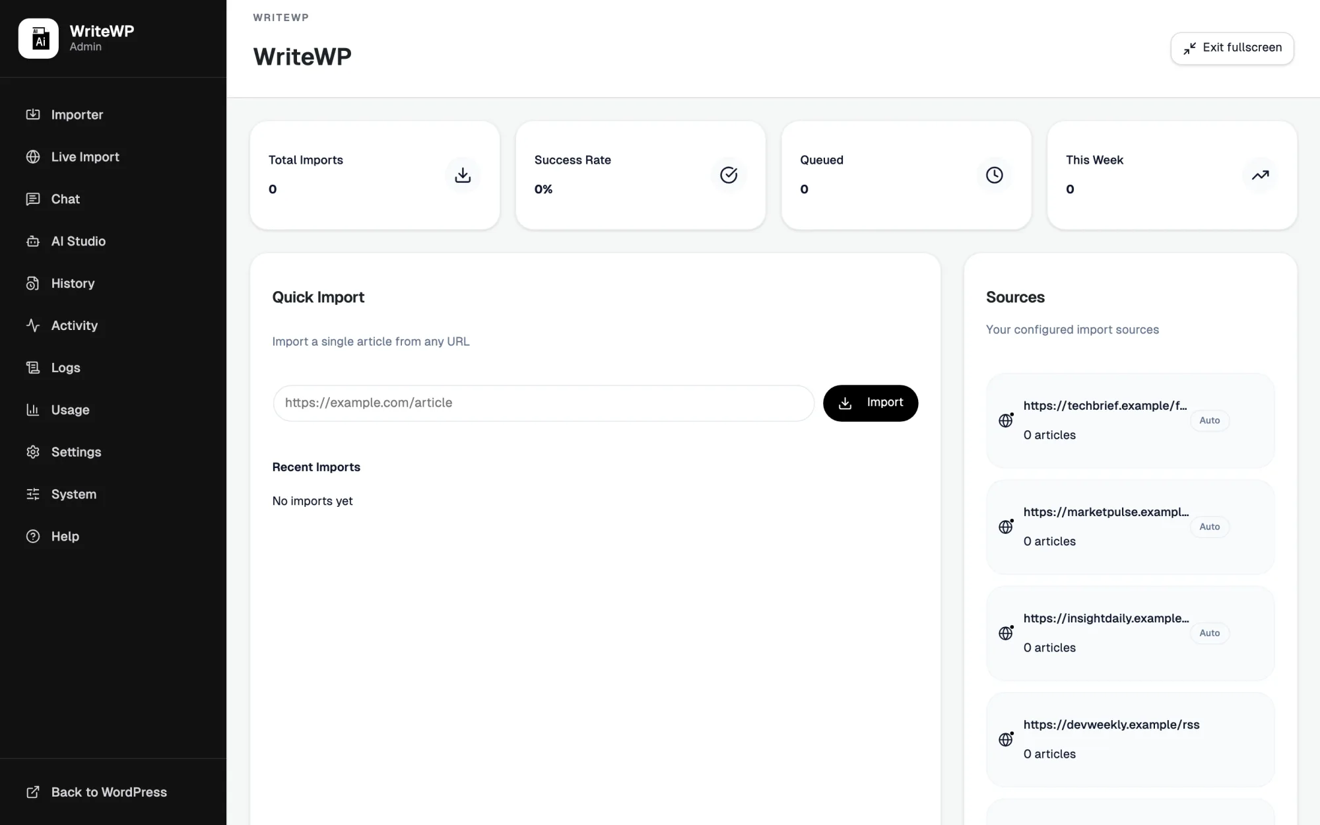Screen dimensions: 1320x825
Task: Open the https://techbrief.example source card
Action: point(1130,420)
